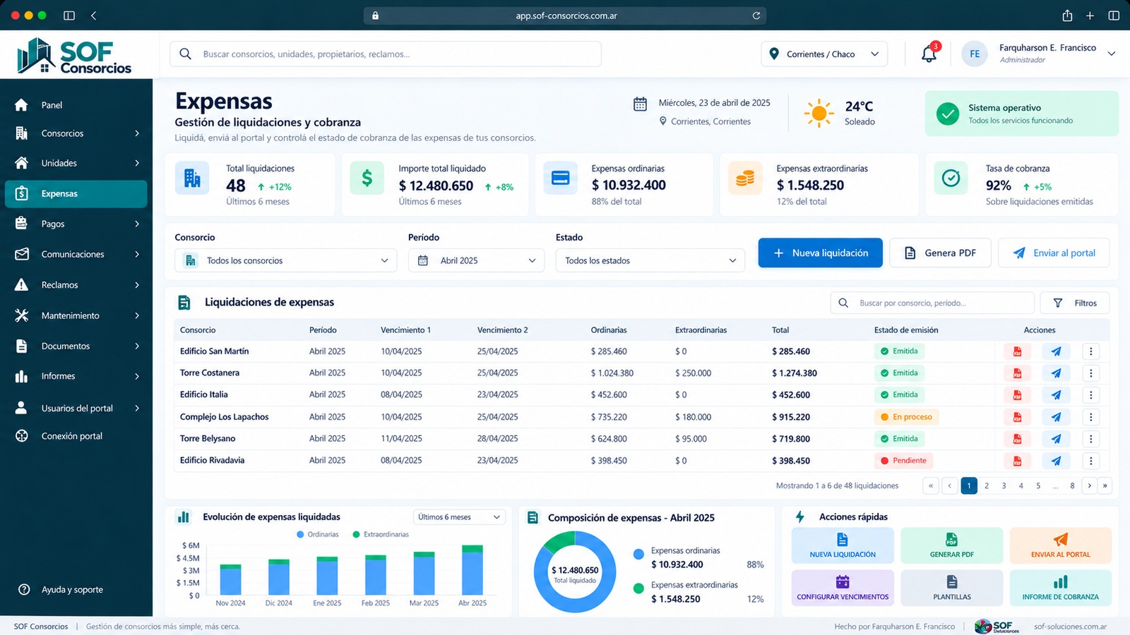Go to pagination page 2
The image size is (1130, 635).
click(x=987, y=485)
